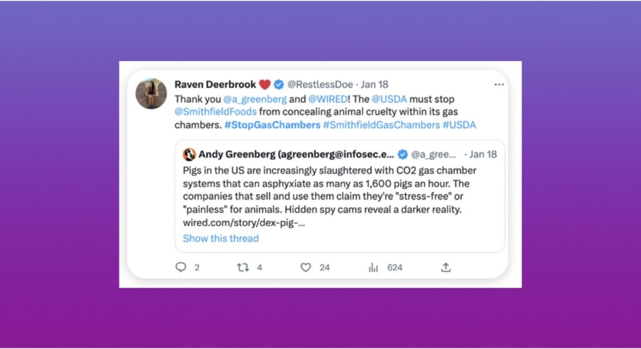Like the tweet with heart icon

pyautogui.click(x=305, y=267)
